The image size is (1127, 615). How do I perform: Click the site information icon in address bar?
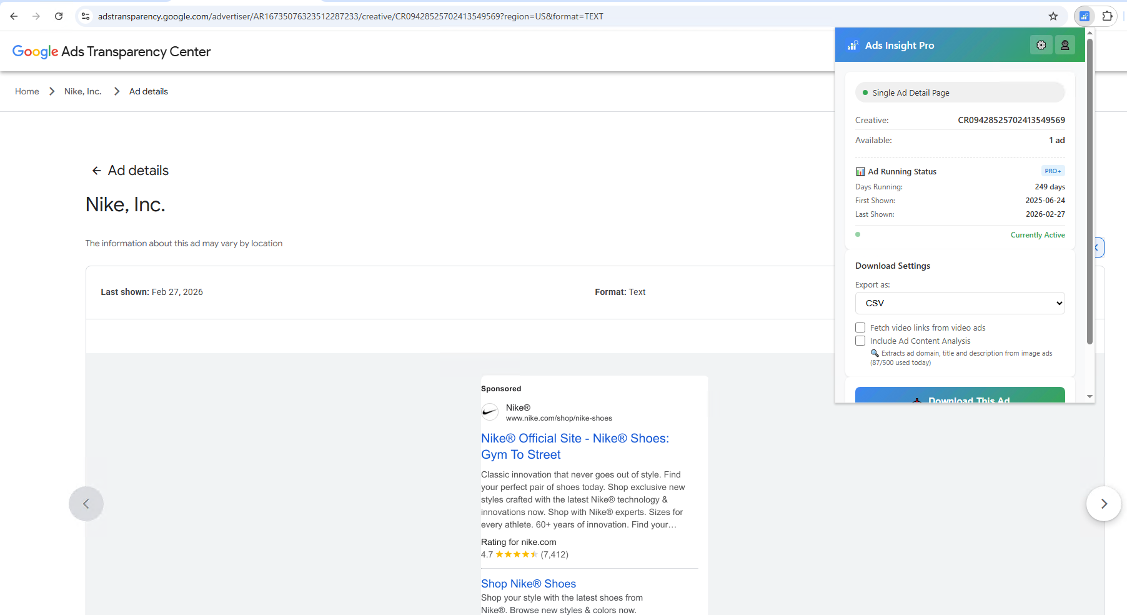(x=85, y=16)
